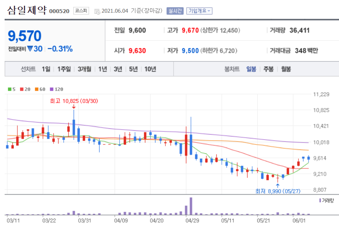The height and width of the screenshot is (226, 339).
Task: Select the 3개월 line chart tab
Action: (x=84, y=69)
